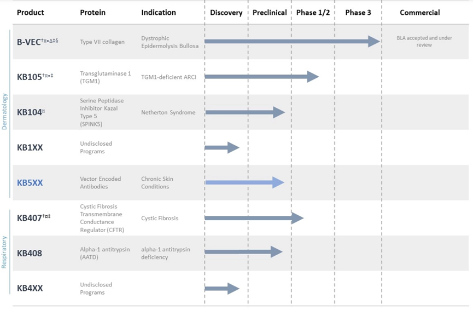Click the light blue KB5XX arrow
The height and width of the screenshot is (310, 473).
point(244,182)
